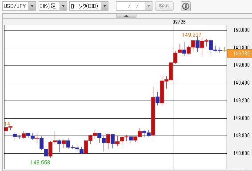Click the 148.558 low price label
252x171 pixels.
(x=40, y=163)
